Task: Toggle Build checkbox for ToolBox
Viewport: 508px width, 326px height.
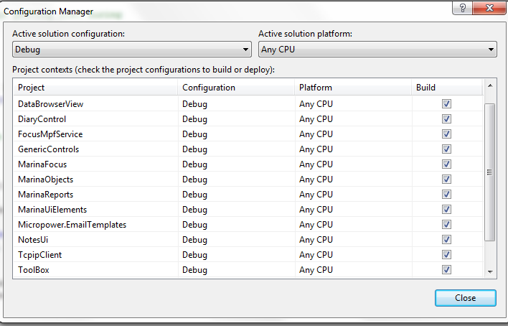Action: tap(446, 270)
